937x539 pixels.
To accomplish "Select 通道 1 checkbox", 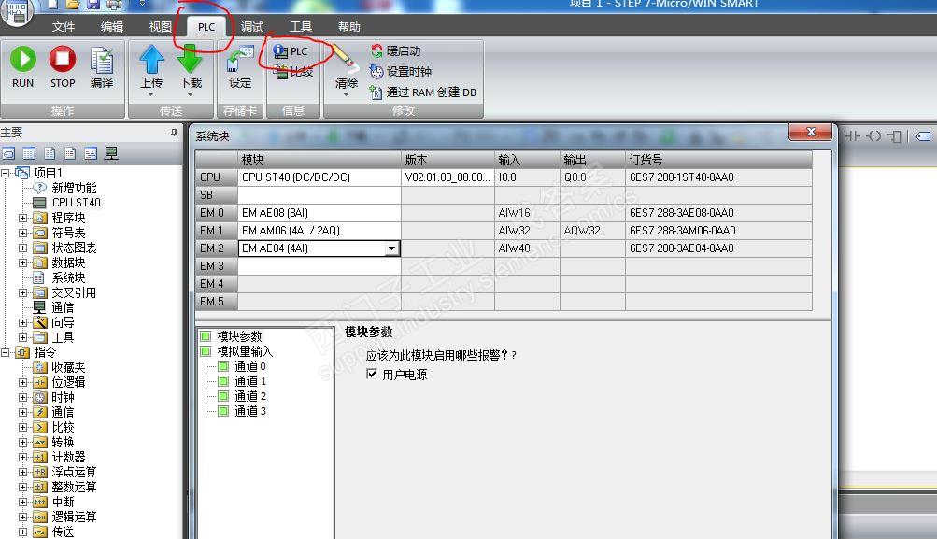I will click(x=223, y=380).
